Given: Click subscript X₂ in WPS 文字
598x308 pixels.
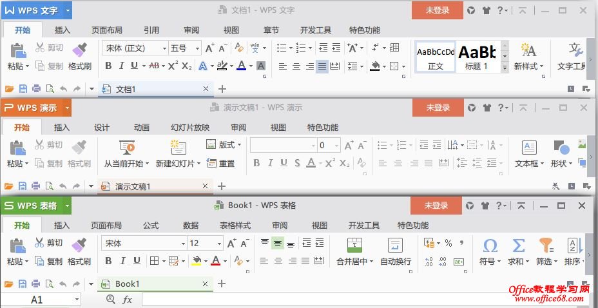Looking at the screenshot, I should click(x=186, y=66).
